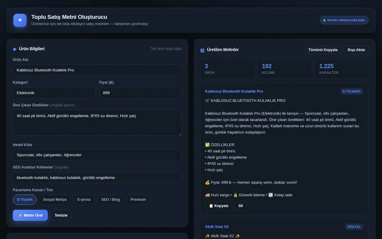
Task: Focus the Hedef Kitle input
Action: tap(97, 155)
